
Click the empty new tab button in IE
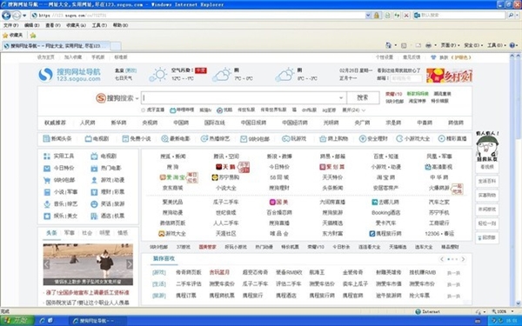click(116, 46)
